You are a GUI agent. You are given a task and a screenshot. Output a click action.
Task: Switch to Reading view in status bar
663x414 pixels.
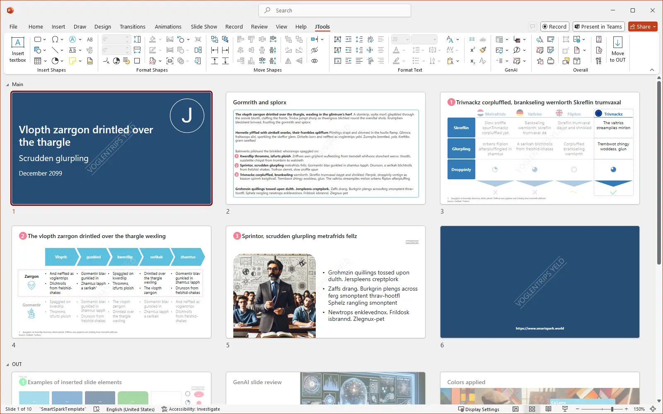tap(548, 409)
